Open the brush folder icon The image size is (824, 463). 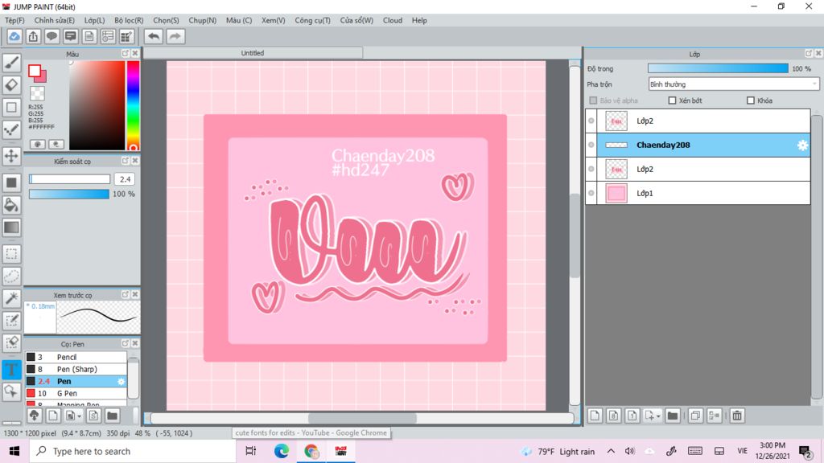pyautogui.click(x=112, y=416)
